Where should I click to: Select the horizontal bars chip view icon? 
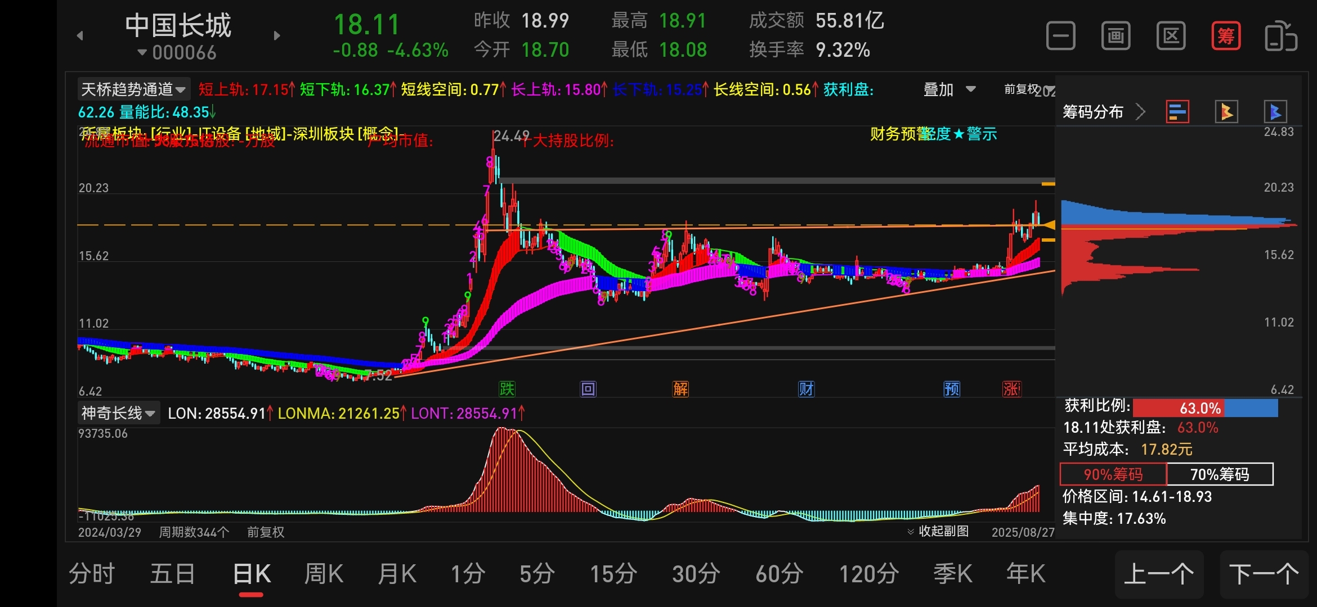pos(1177,111)
